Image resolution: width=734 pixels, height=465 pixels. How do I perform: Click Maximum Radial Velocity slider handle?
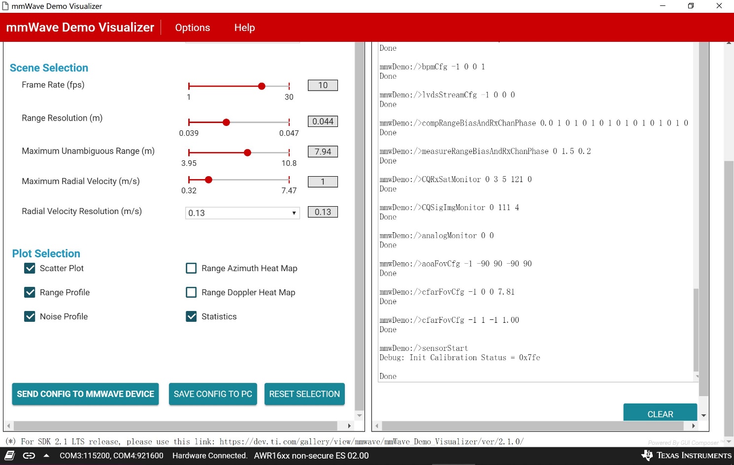tap(208, 180)
